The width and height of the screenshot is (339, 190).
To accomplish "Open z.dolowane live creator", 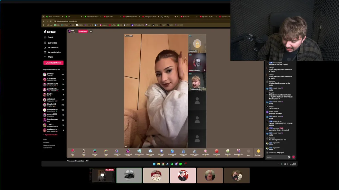I will (53, 79).
